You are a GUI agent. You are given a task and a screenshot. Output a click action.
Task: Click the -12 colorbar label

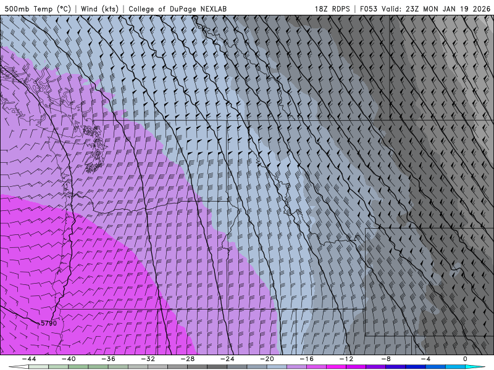(346, 359)
